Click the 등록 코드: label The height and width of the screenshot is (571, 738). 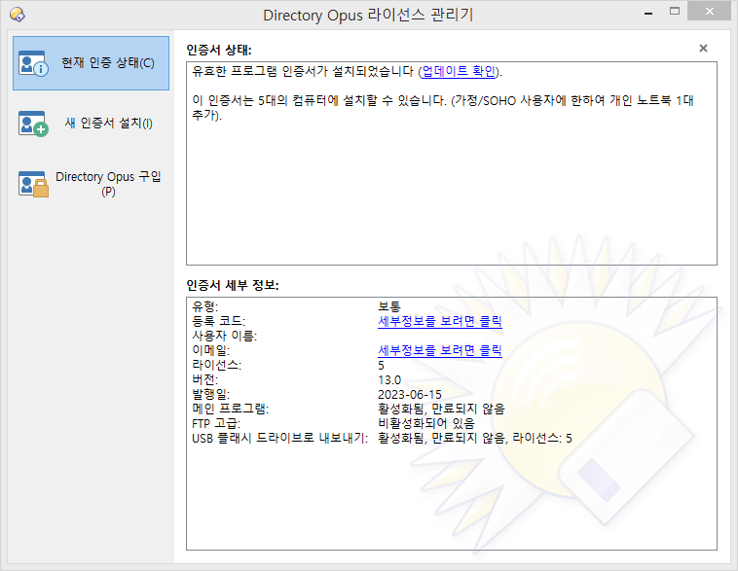point(218,321)
